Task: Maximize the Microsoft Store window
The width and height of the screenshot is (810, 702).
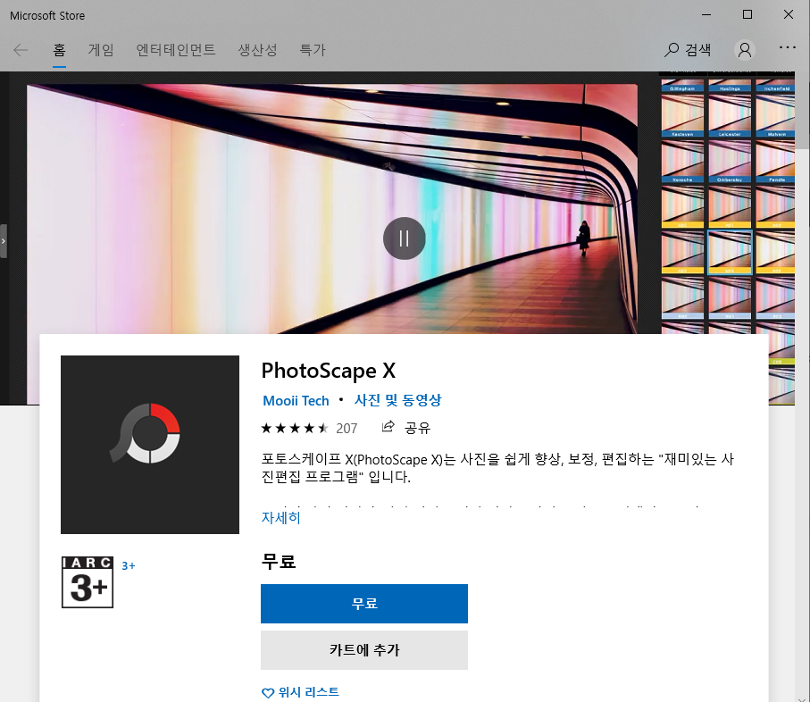Action: [747, 14]
